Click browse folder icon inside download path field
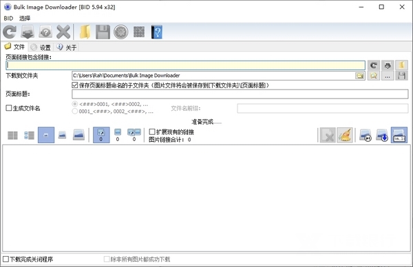413x267 pixels. coord(360,76)
